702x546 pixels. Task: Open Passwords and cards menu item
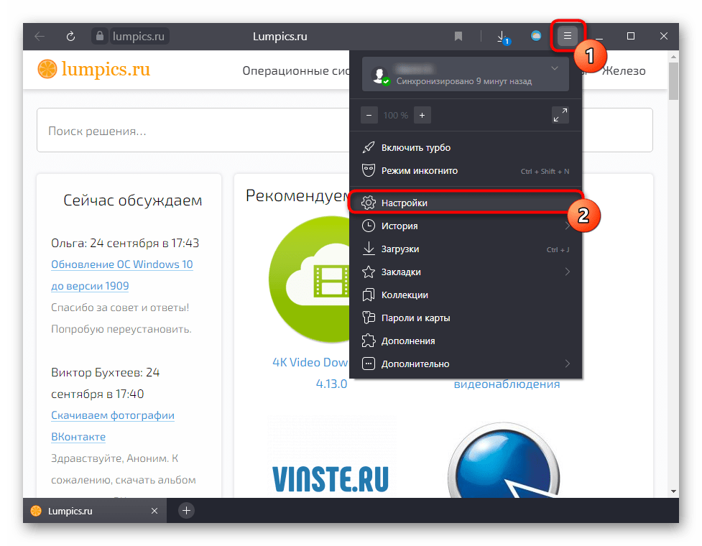(415, 318)
